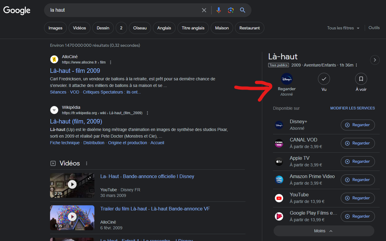Click Regarder button for CANAL VOD
386x241 pixels.
[x=358, y=143]
